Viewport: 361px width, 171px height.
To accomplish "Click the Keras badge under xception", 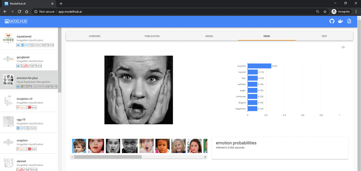I will pos(32,149).
